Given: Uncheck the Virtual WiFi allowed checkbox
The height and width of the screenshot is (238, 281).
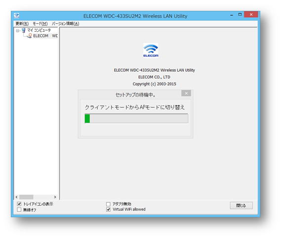Looking at the screenshot, I should point(108,209).
